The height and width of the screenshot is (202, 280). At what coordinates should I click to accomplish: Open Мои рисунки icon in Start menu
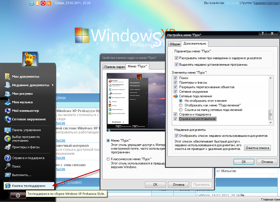point(7,94)
